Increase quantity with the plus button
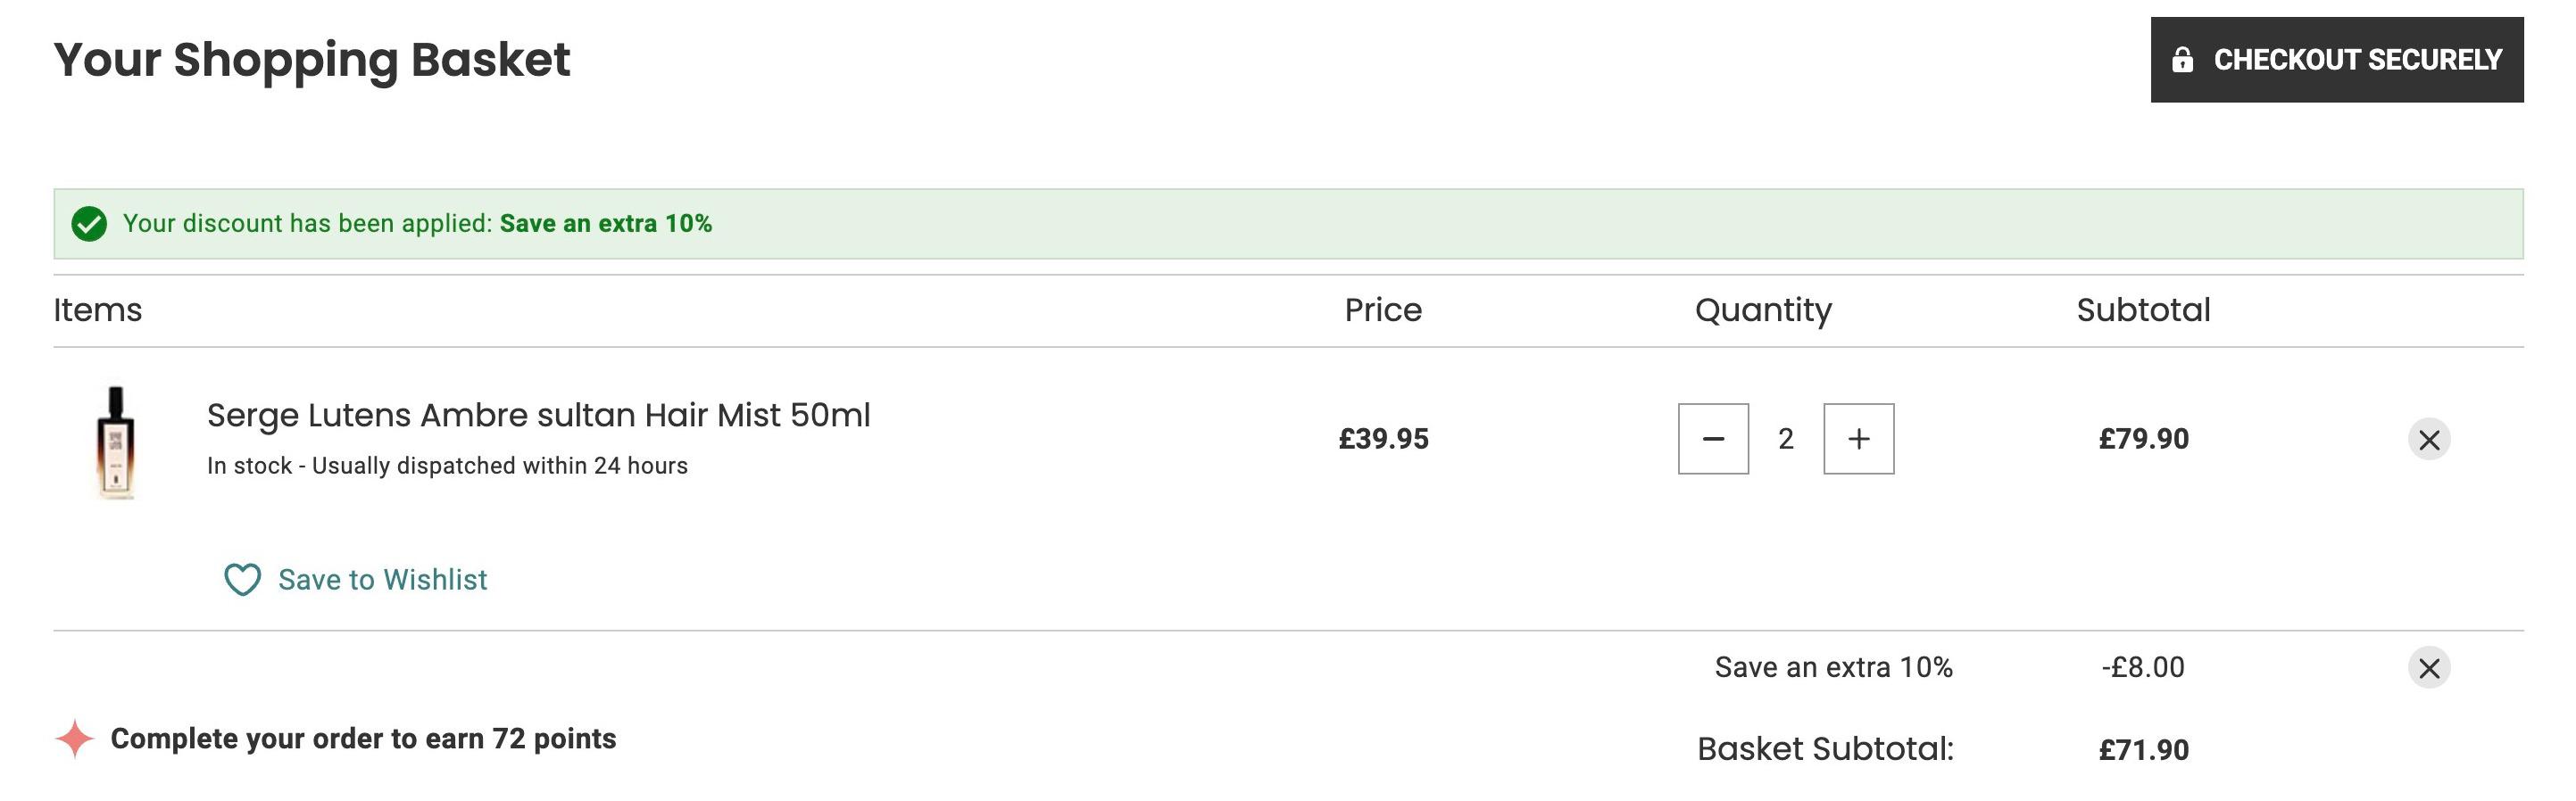 point(1858,439)
